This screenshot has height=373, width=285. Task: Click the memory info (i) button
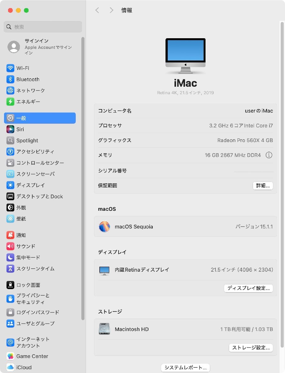(269, 155)
